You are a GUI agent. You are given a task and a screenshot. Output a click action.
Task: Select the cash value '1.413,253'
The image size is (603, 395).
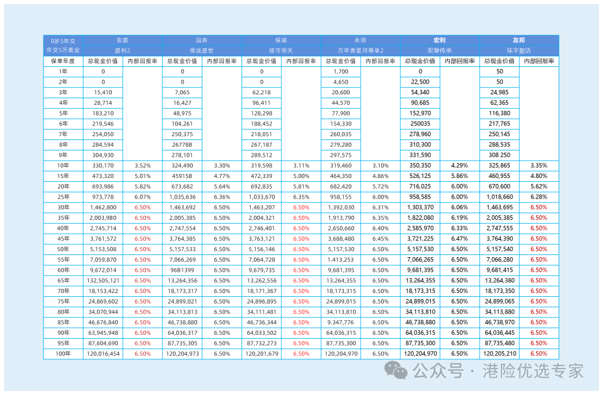[341, 260]
